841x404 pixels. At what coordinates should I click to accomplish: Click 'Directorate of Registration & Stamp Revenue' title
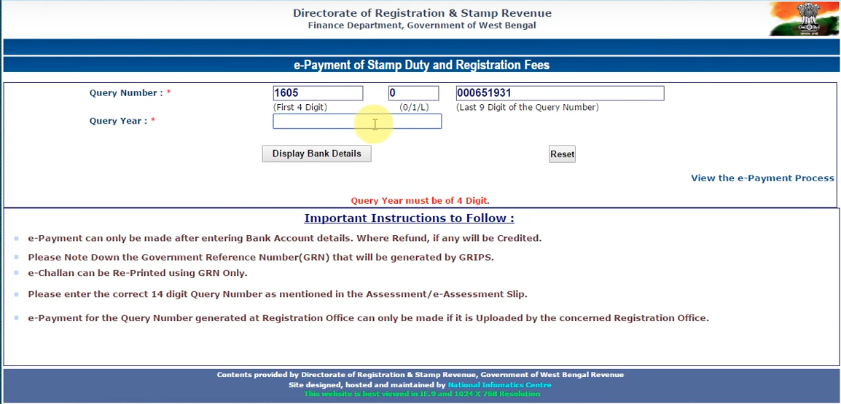(x=422, y=13)
